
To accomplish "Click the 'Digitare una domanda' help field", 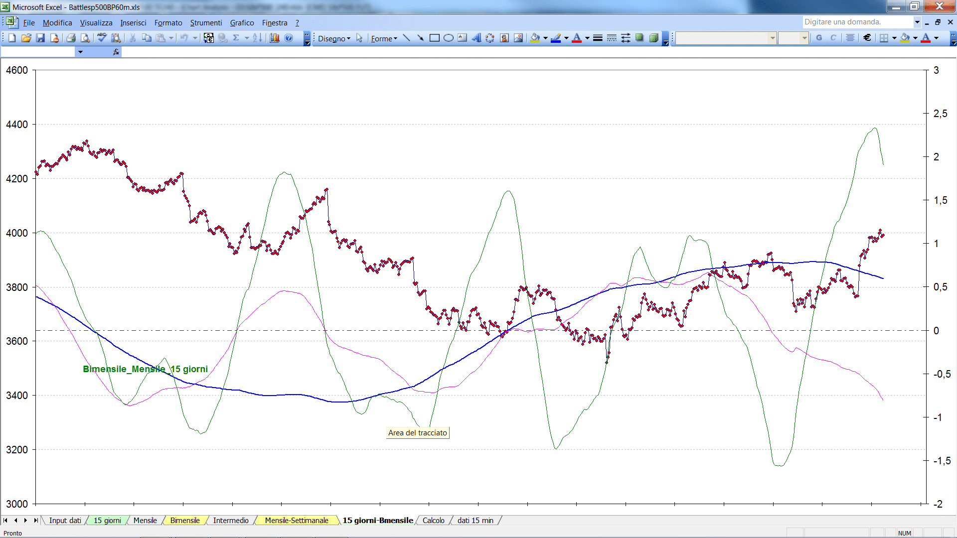I will [857, 22].
